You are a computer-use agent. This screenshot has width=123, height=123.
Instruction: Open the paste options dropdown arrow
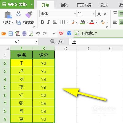pyautogui.click(x=12, y=22)
